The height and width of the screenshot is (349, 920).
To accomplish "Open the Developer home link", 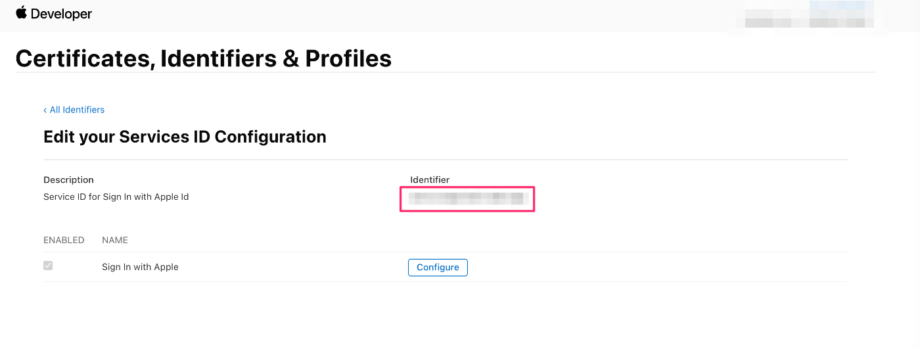I will [54, 14].
